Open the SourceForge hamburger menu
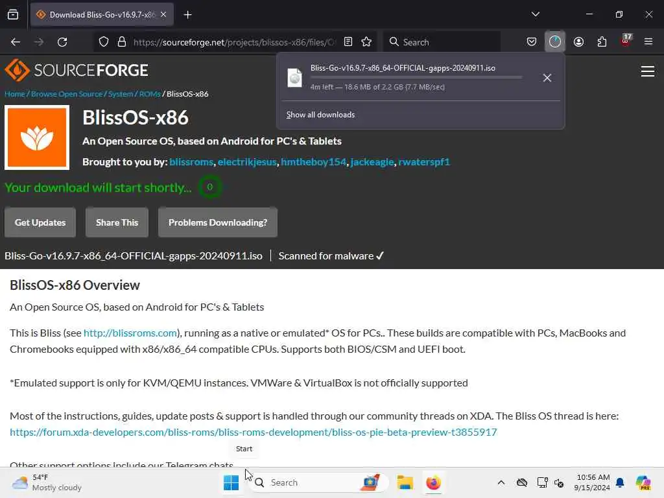The height and width of the screenshot is (498, 664). point(648,71)
